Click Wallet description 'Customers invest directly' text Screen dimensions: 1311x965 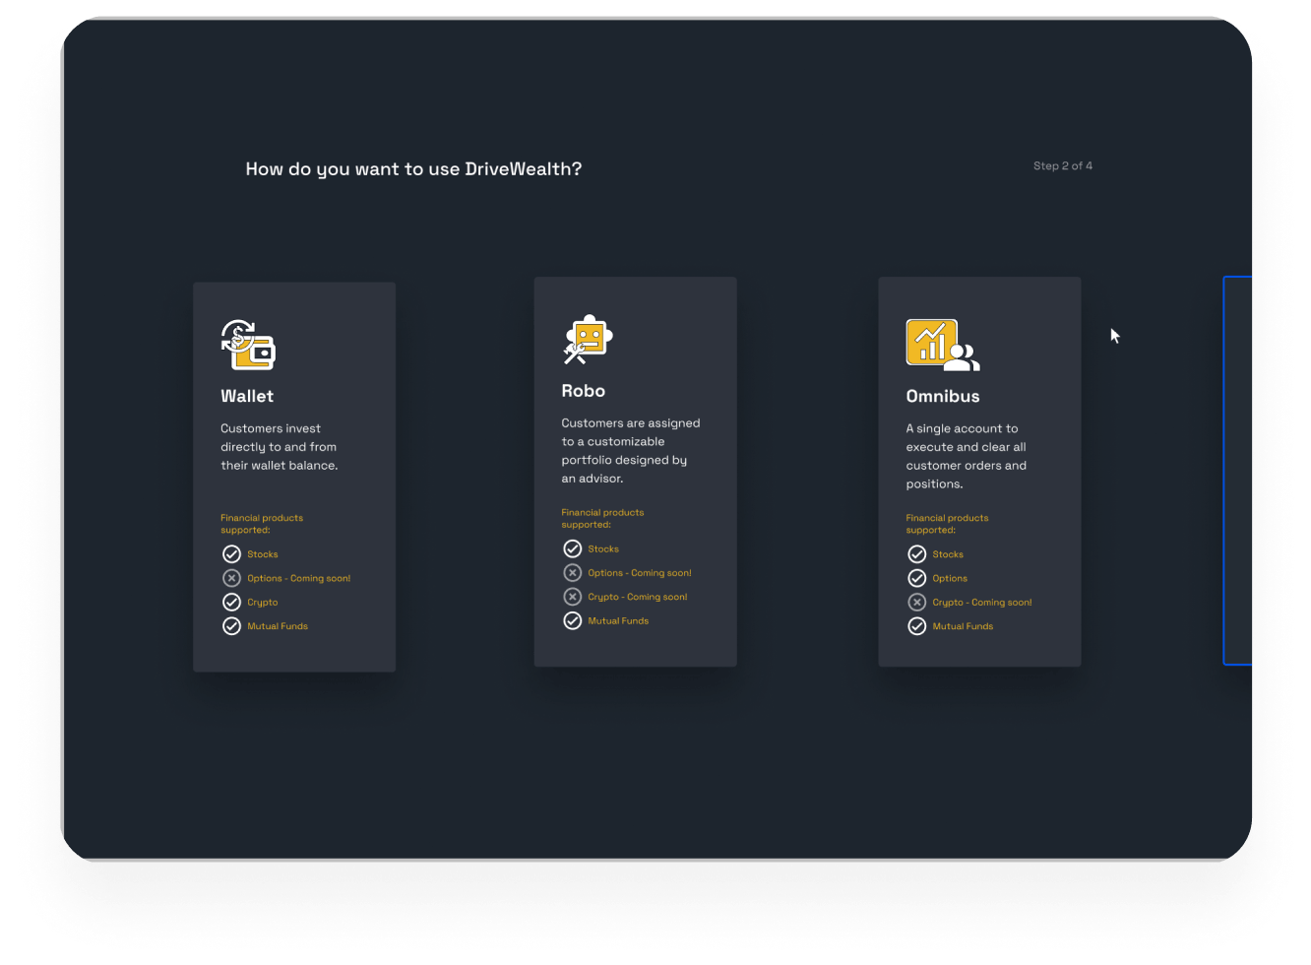point(279,447)
